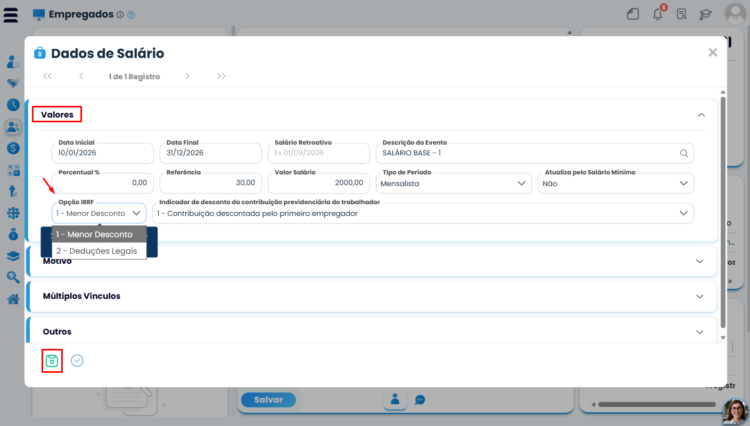Click the info icon next to Empregados
750x426 pixels.
[120, 15]
